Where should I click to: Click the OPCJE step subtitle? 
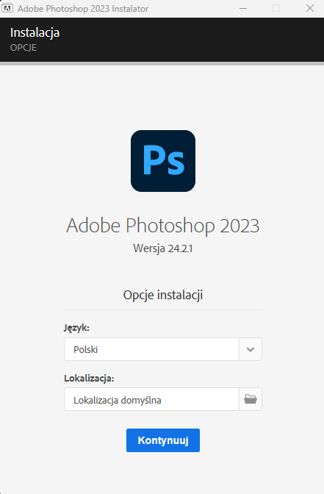coord(24,48)
